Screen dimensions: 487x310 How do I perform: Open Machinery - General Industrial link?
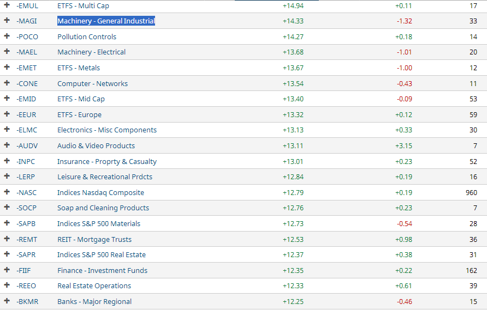[x=106, y=21]
